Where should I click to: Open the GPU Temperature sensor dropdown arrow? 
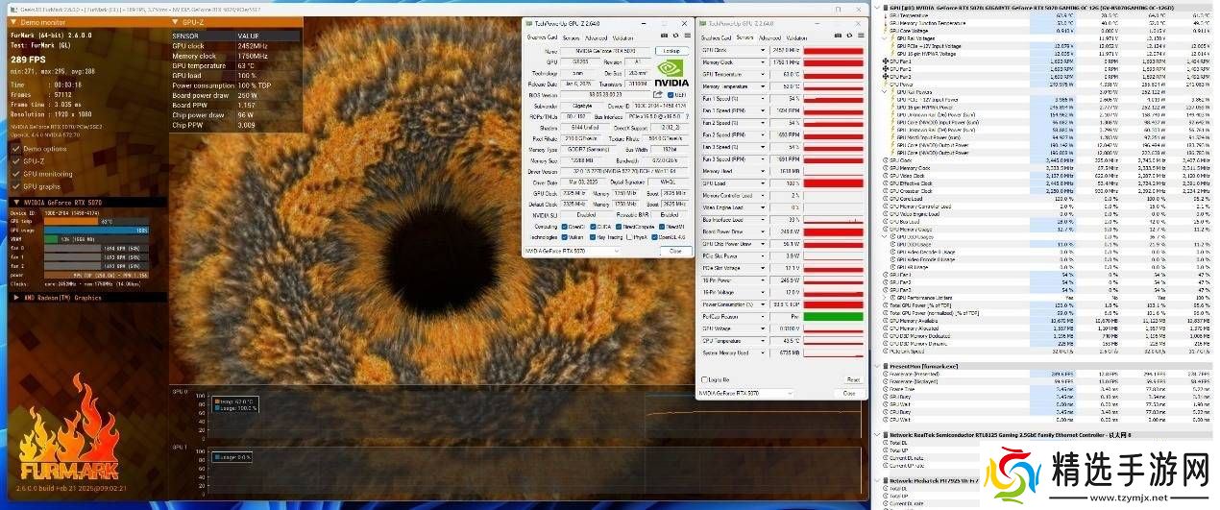[x=763, y=74]
